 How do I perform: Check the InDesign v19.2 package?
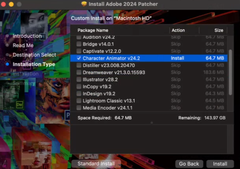79,94
